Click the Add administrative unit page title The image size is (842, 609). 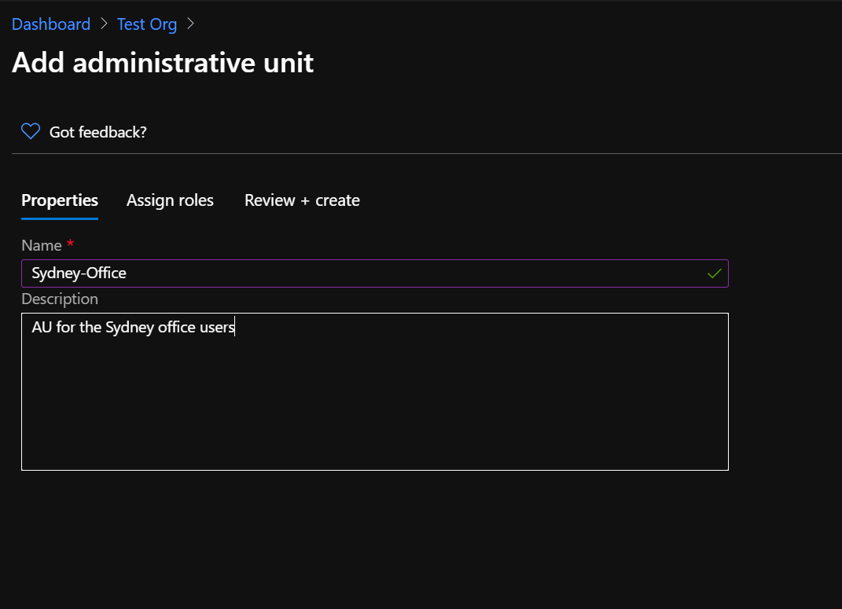162,62
